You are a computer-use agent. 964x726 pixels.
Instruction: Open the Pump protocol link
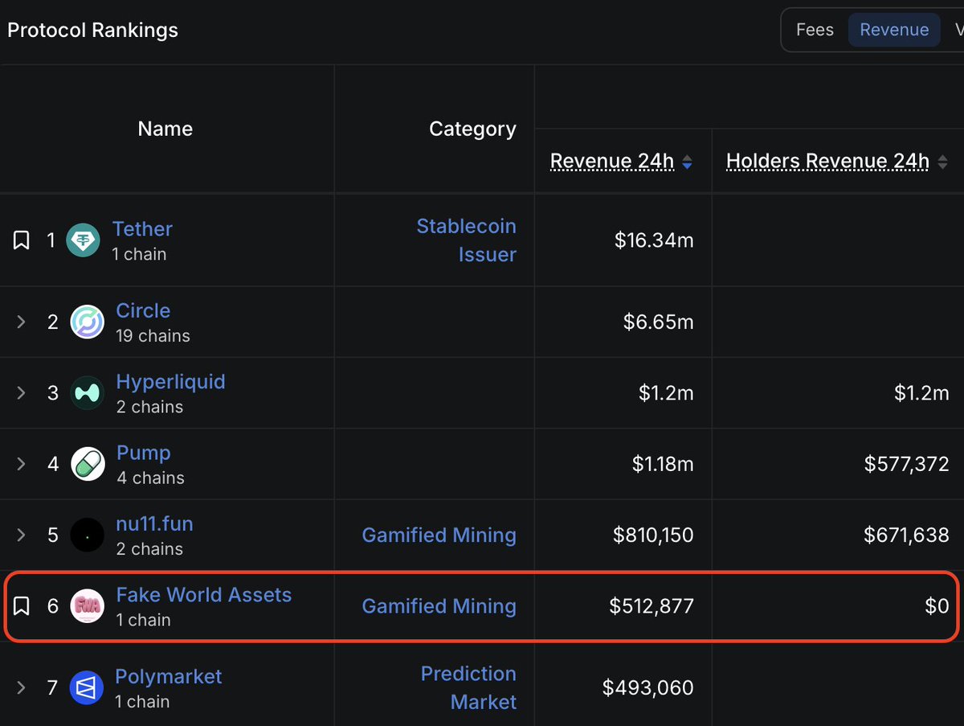pos(144,453)
